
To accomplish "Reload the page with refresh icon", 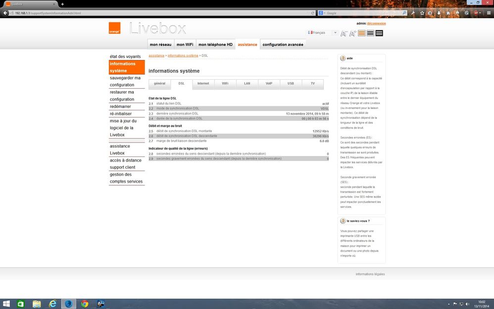I will tap(312, 13).
